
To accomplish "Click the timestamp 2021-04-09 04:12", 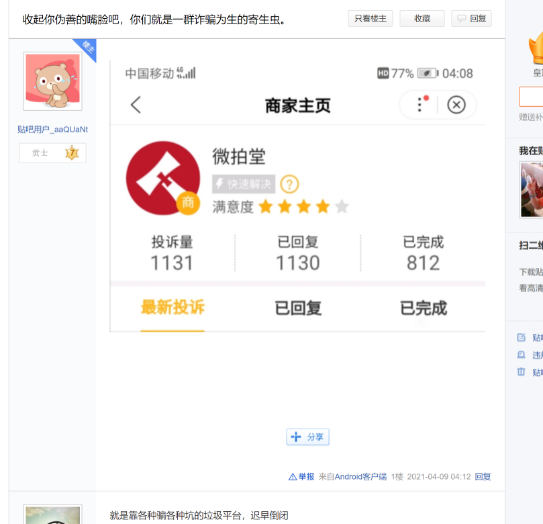I will click(439, 477).
